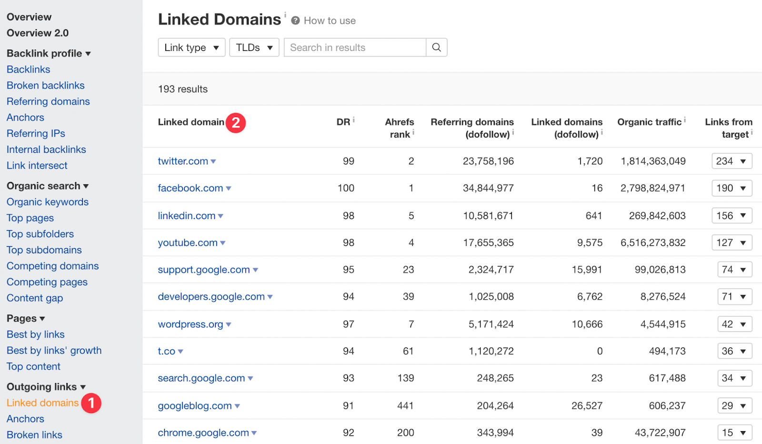The width and height of the screenshot is (762, 444).
Task: Click info icon beside Links from target
Action: click(752, 132)
